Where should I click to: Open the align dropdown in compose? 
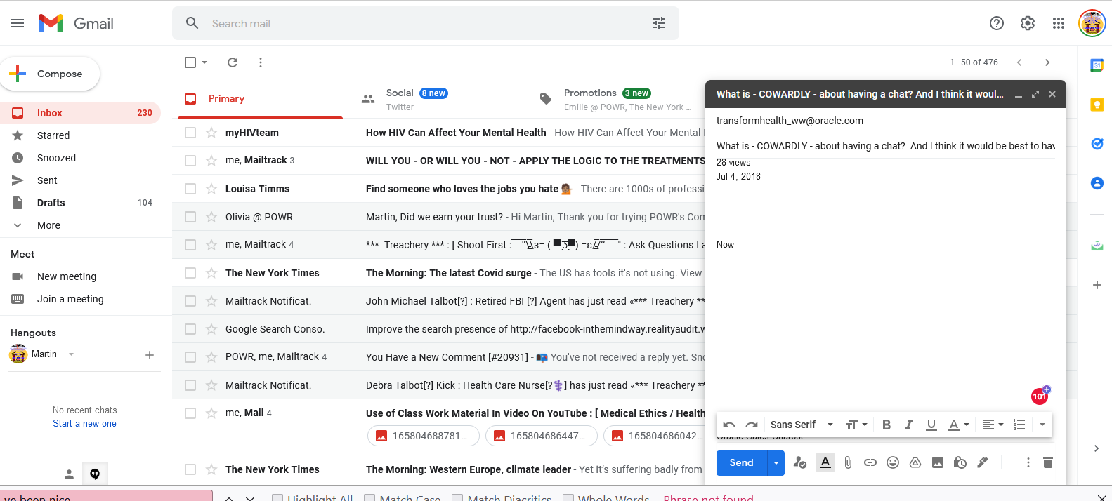click(x=993, y=425)
